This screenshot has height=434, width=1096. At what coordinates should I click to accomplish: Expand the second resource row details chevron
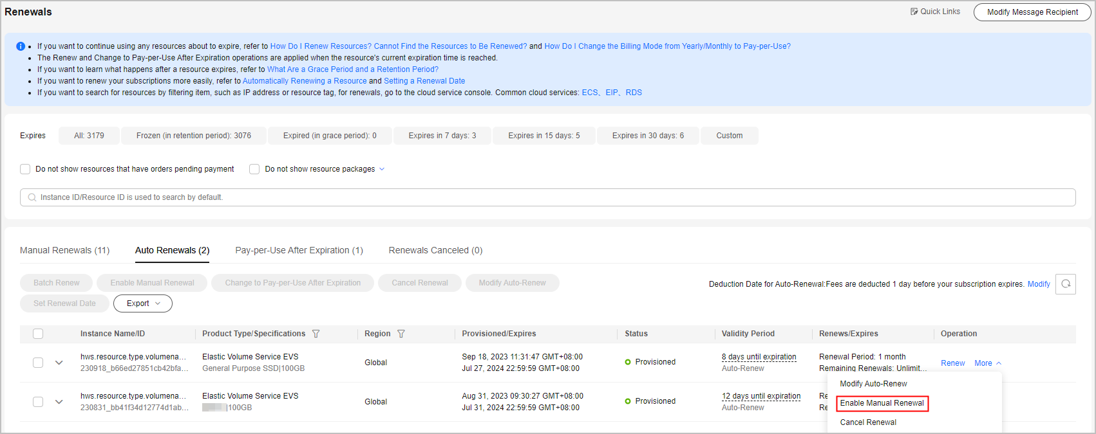click(59, 402)
